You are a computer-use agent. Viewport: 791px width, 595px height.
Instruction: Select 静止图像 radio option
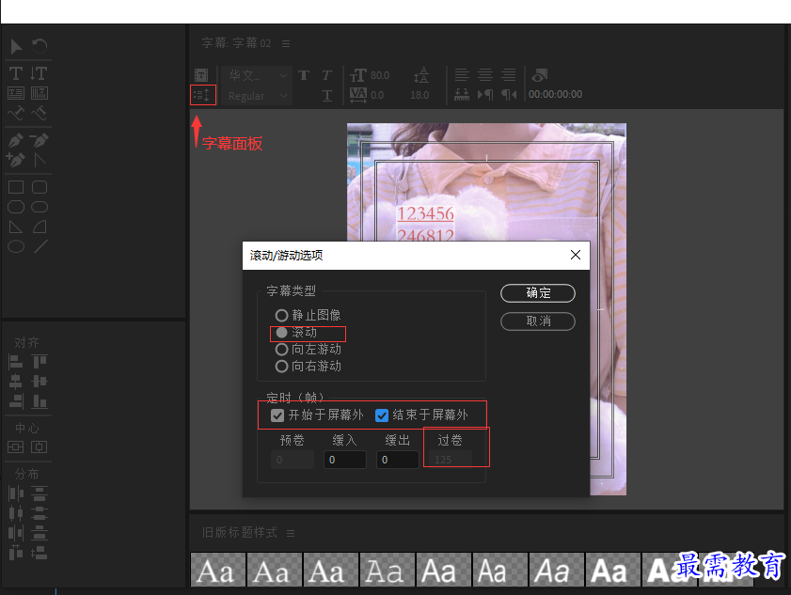point(308,316)
